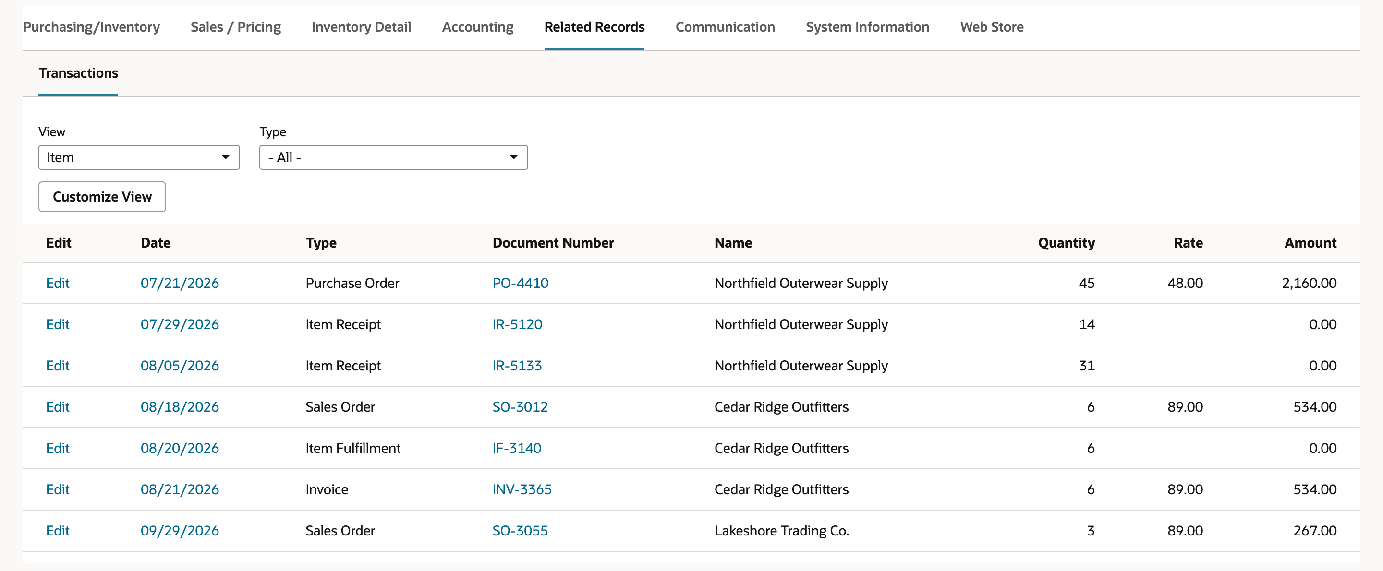1383x571 pixels.
Task: Select the quantity 31 cell
Action: pyautogui.click(x=1087, y=366)
